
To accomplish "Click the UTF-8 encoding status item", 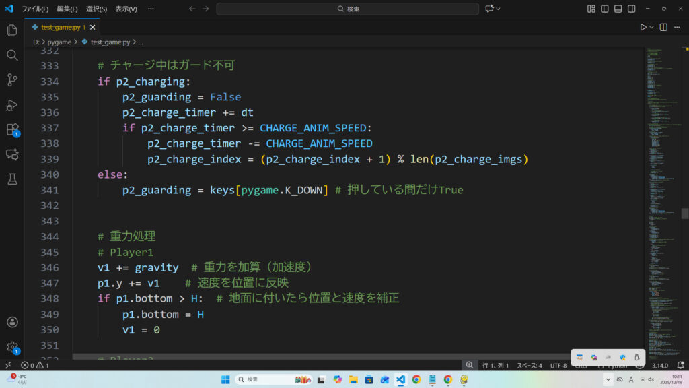I will (x=558, y=365).
